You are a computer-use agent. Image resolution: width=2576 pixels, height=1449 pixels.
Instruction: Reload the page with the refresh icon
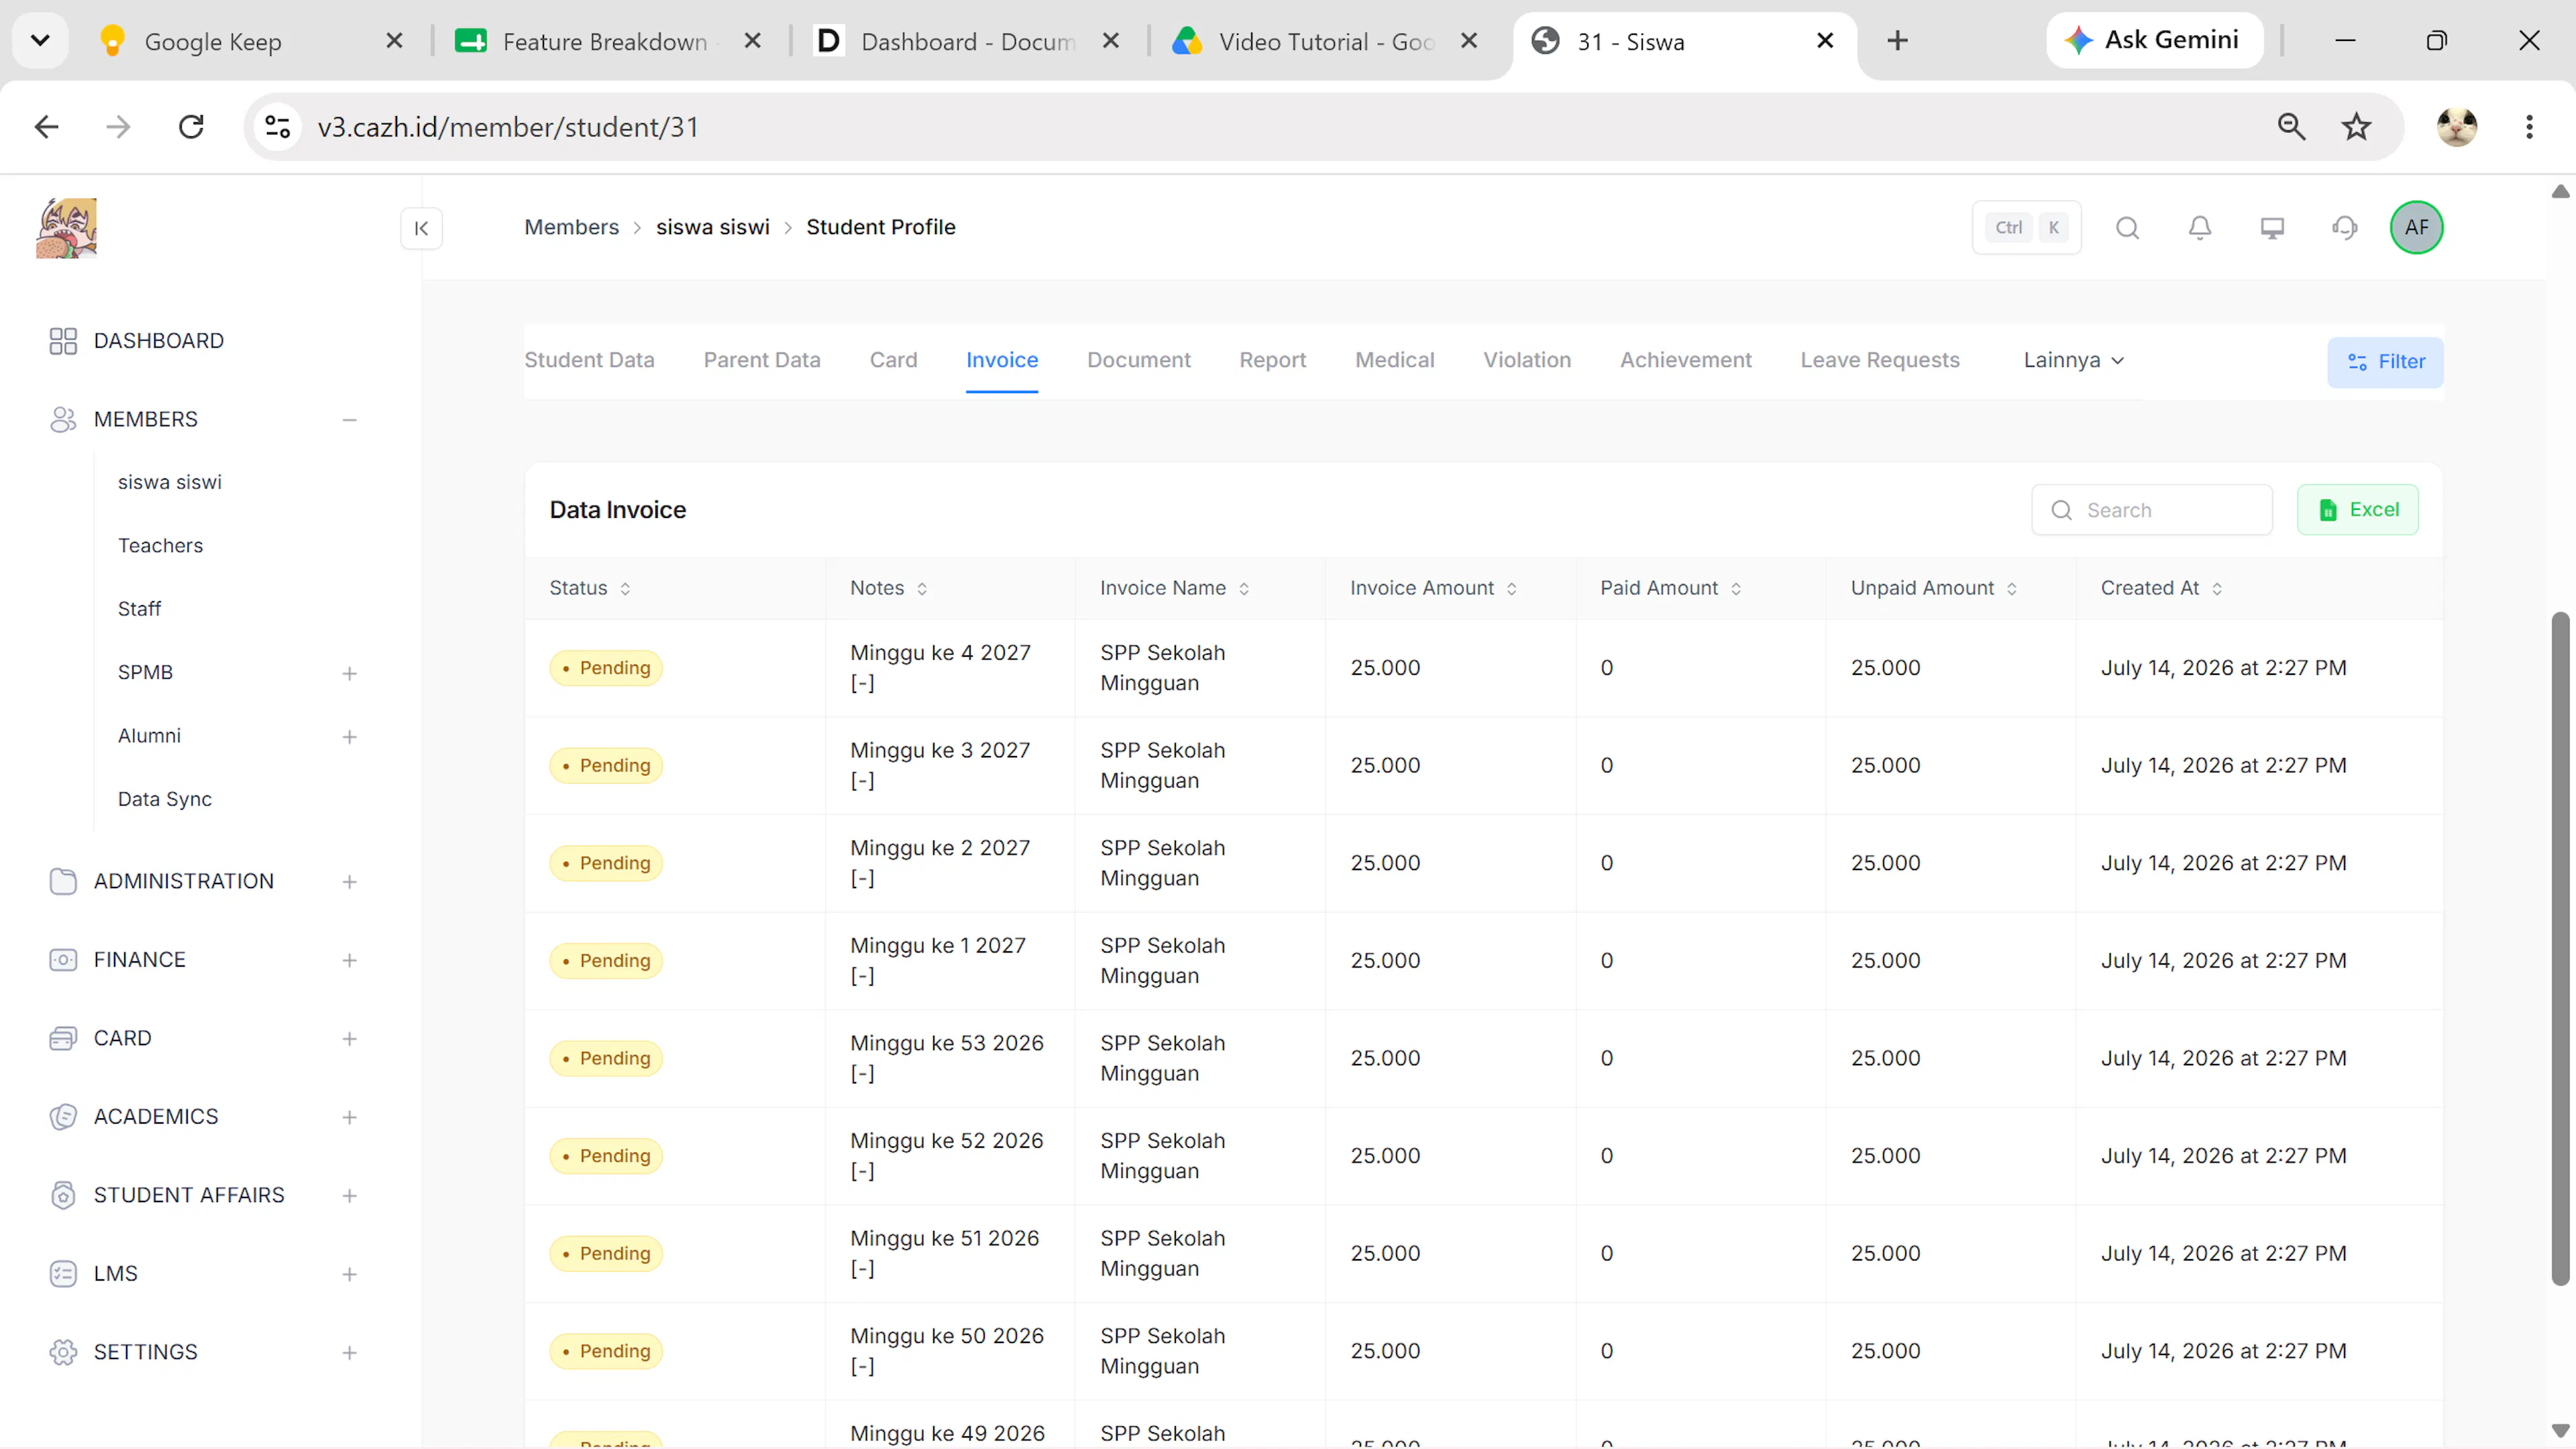191,127
